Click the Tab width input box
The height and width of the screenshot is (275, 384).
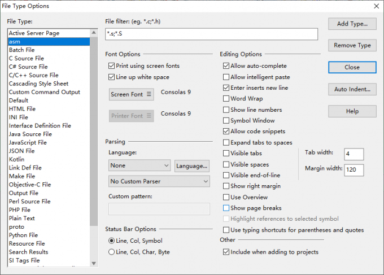tap(354, 154)
